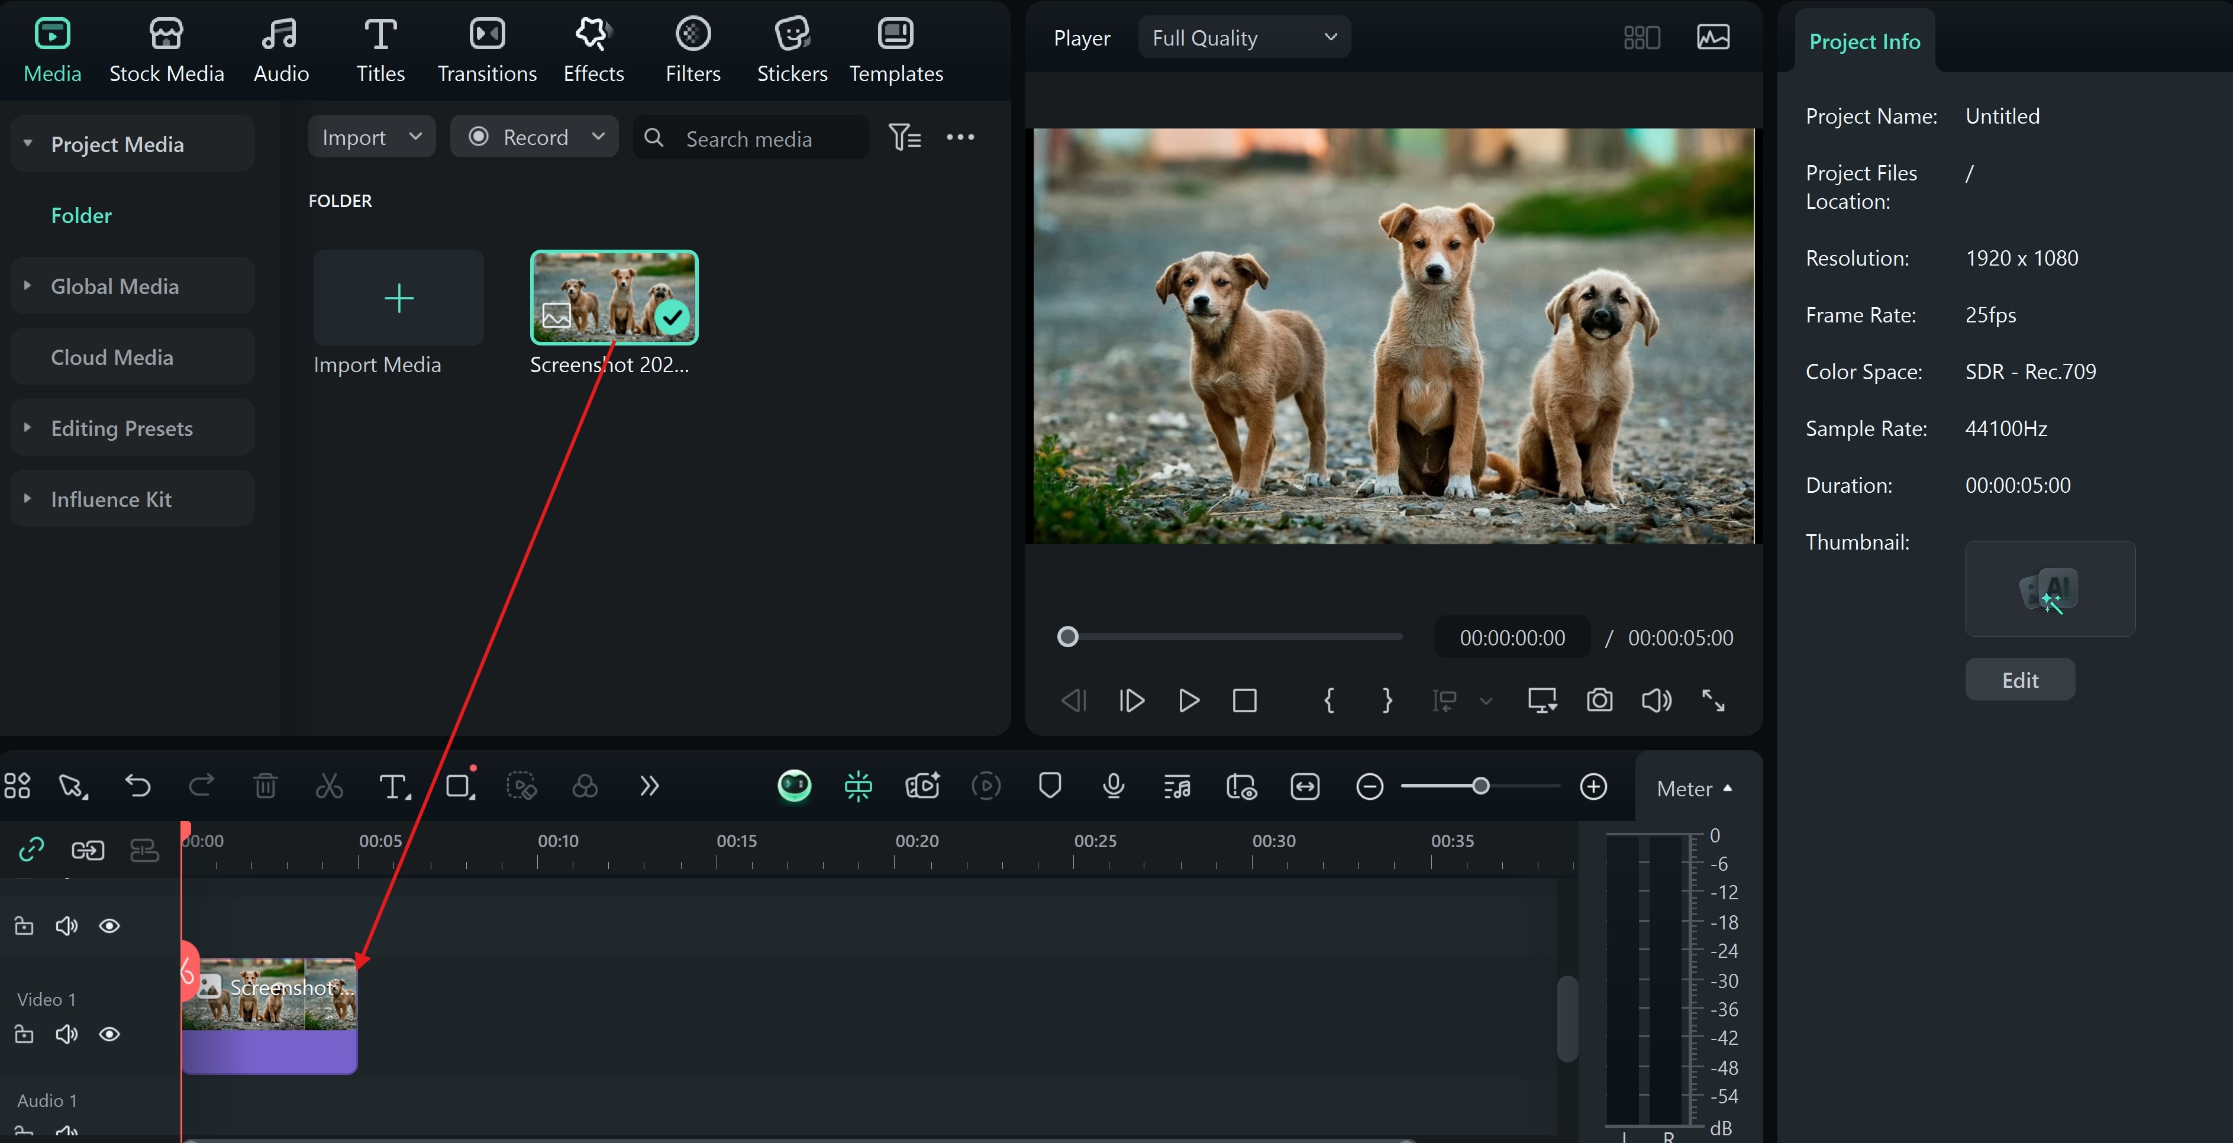Open the AI Copilot assistant face icon
This screenshot has height=1143, width=2233.
tap(794, 786)
